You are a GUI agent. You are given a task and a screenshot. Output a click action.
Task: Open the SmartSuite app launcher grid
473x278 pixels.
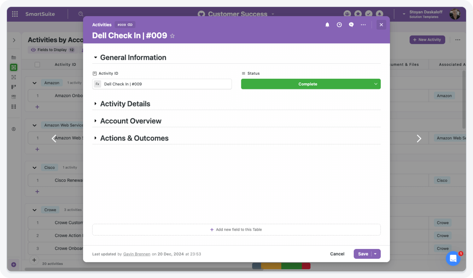click(x=15, y=14)
